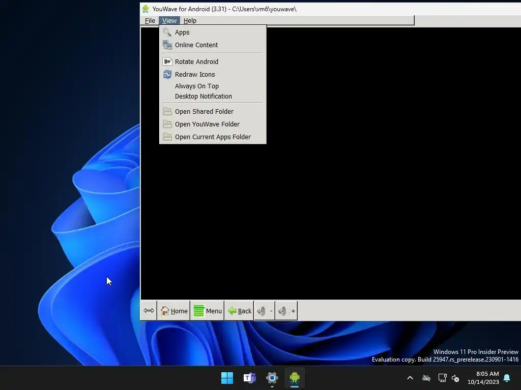The image size is (521, 390).
Task: Open Microsoft Teams from taskbar
Action: [x=249, y=378]
